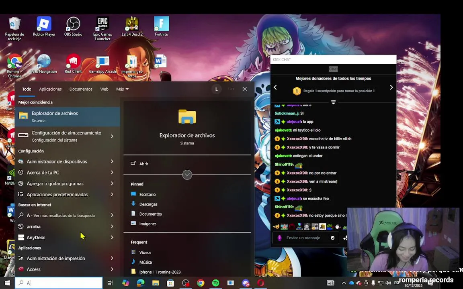Open the Más dropdown in search tabs
This screenshot has width=463, height=289.
(x=122, y=89)
